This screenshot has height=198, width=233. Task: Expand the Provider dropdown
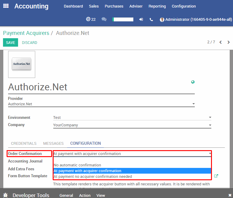click(x=101, y=104)
